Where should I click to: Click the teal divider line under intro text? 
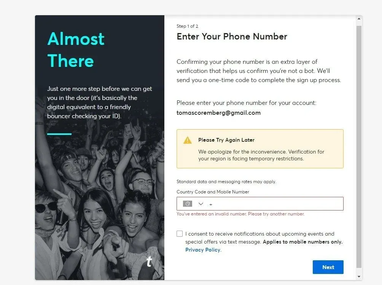tap(59, 134)
